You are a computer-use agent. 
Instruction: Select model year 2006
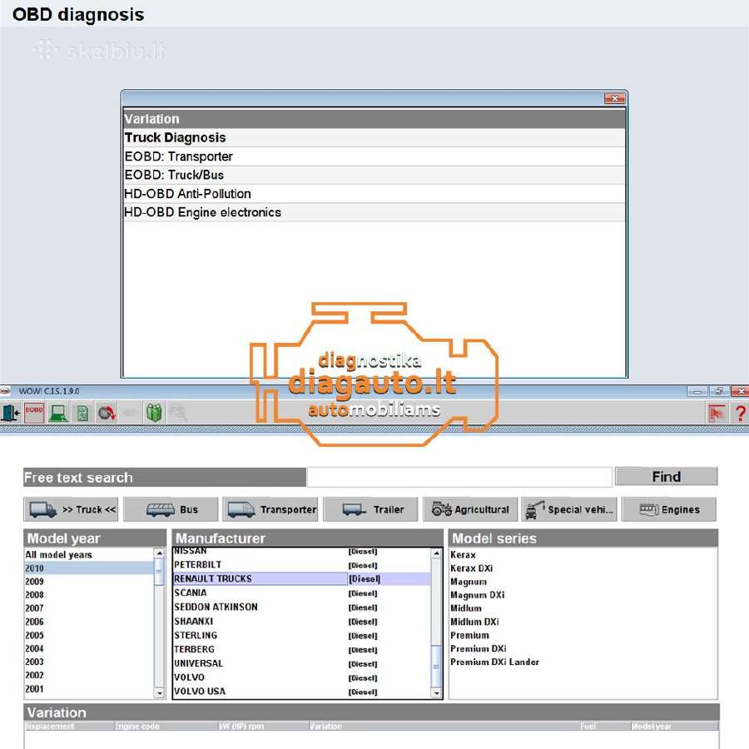[x=89, y=622]
